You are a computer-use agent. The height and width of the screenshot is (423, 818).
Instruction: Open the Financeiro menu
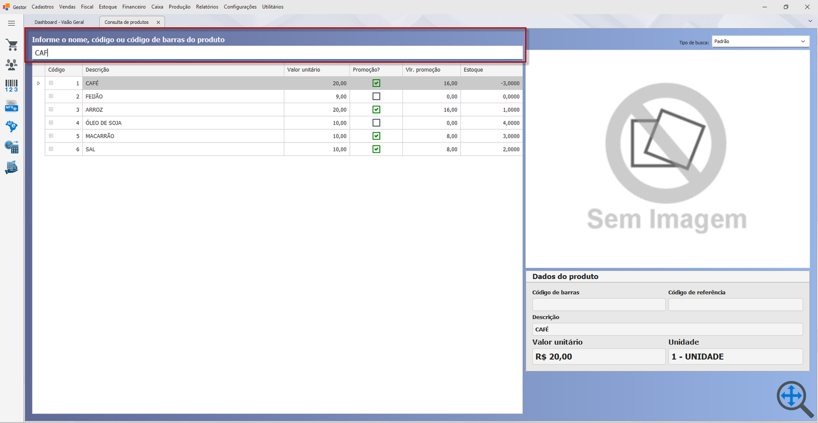(x=134, y=7)
